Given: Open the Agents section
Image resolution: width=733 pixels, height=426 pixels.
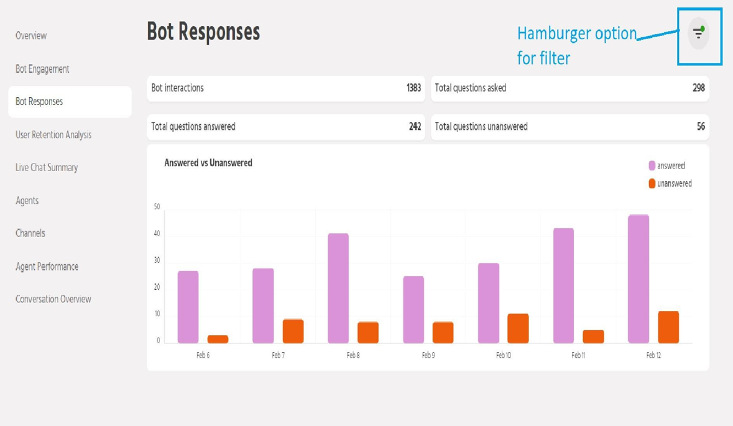Looking at the screenshot, I should (27, 200).
